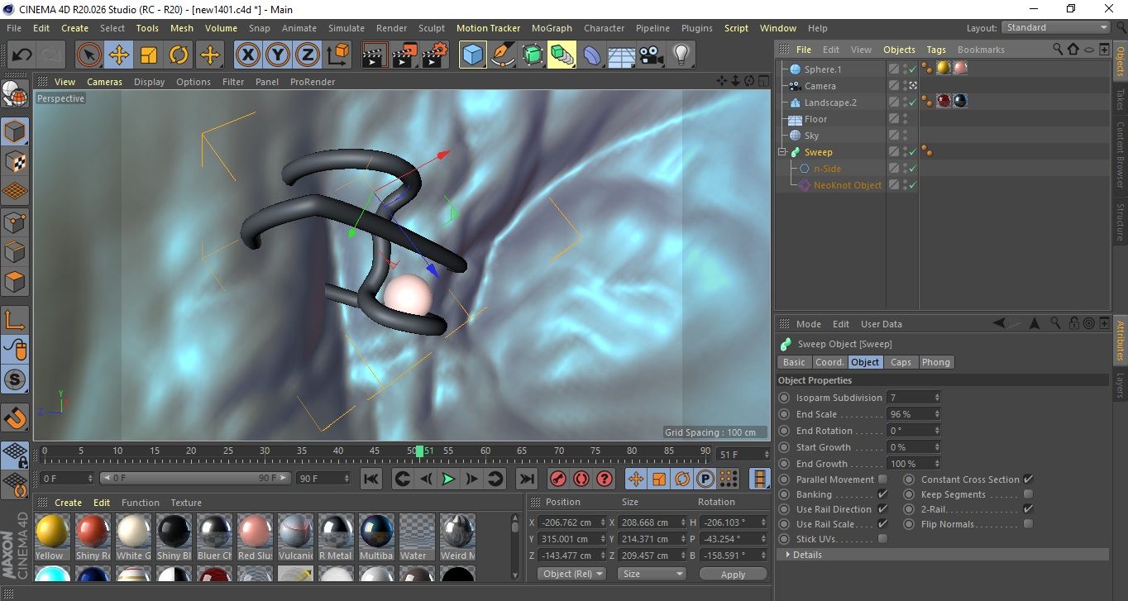Open the Size mode dropdown

(x=652, y=574)
